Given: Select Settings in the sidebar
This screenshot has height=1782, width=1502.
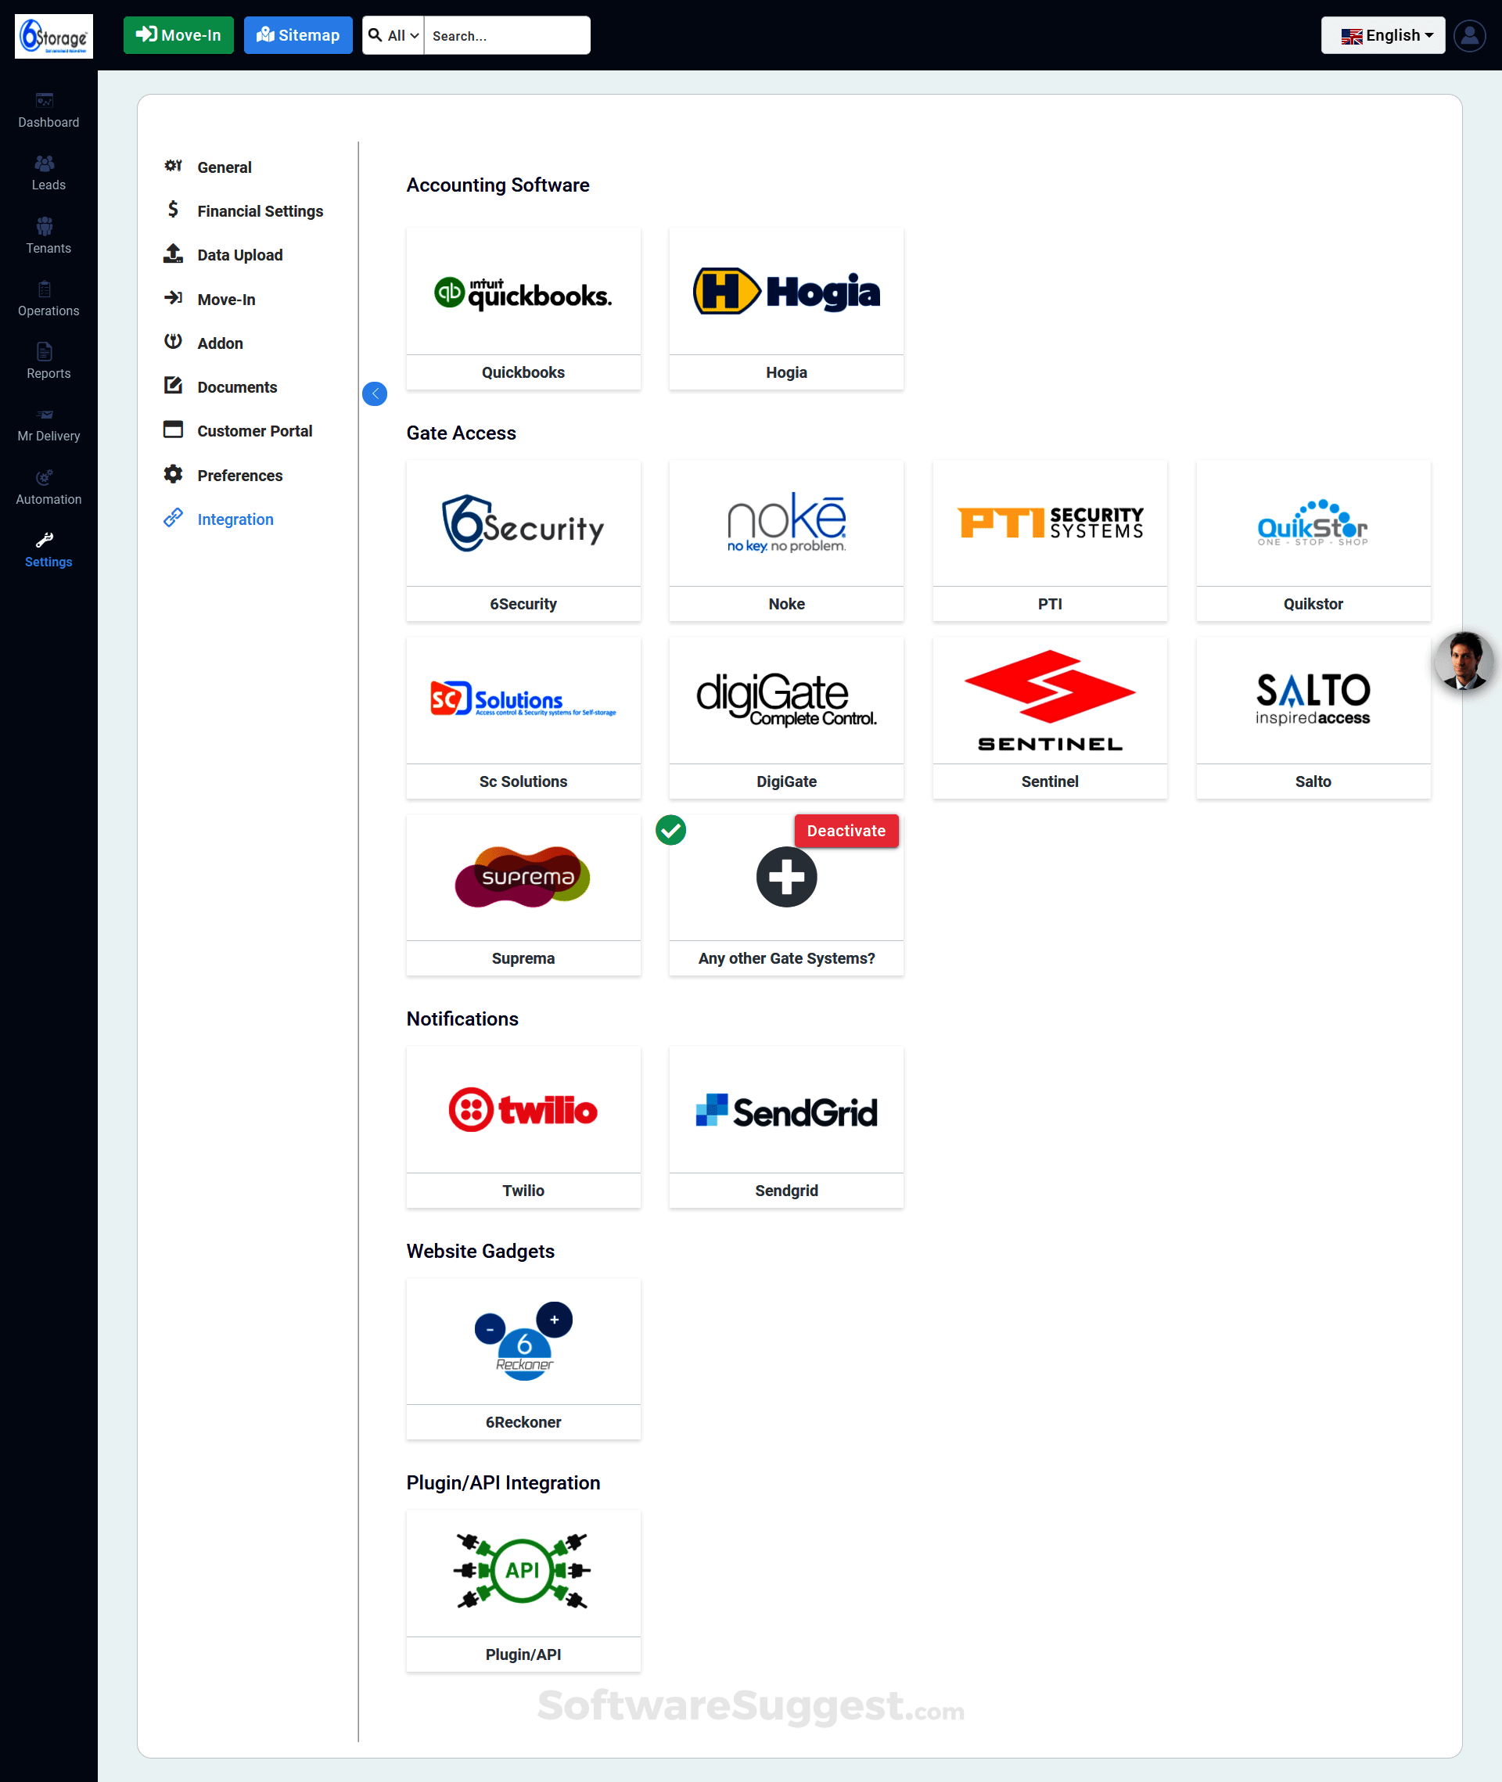Looking at the screenshot, I should (x=49, y=550).
